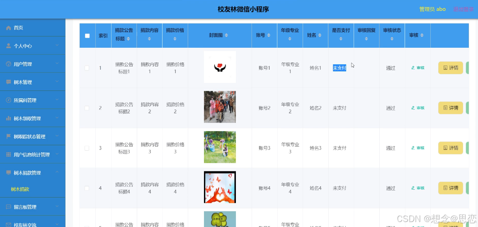Sort by 捐款公告标题 column arrows
This screenshot has height=227, width=478.
tap(129, 39)
